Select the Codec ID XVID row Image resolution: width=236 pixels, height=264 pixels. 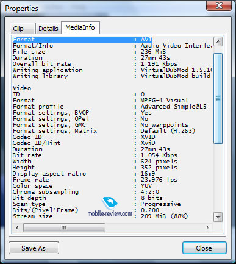(113, 137)
